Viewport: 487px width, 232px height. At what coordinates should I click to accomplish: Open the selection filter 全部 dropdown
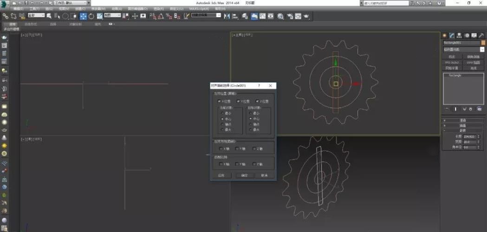(36, 16)
